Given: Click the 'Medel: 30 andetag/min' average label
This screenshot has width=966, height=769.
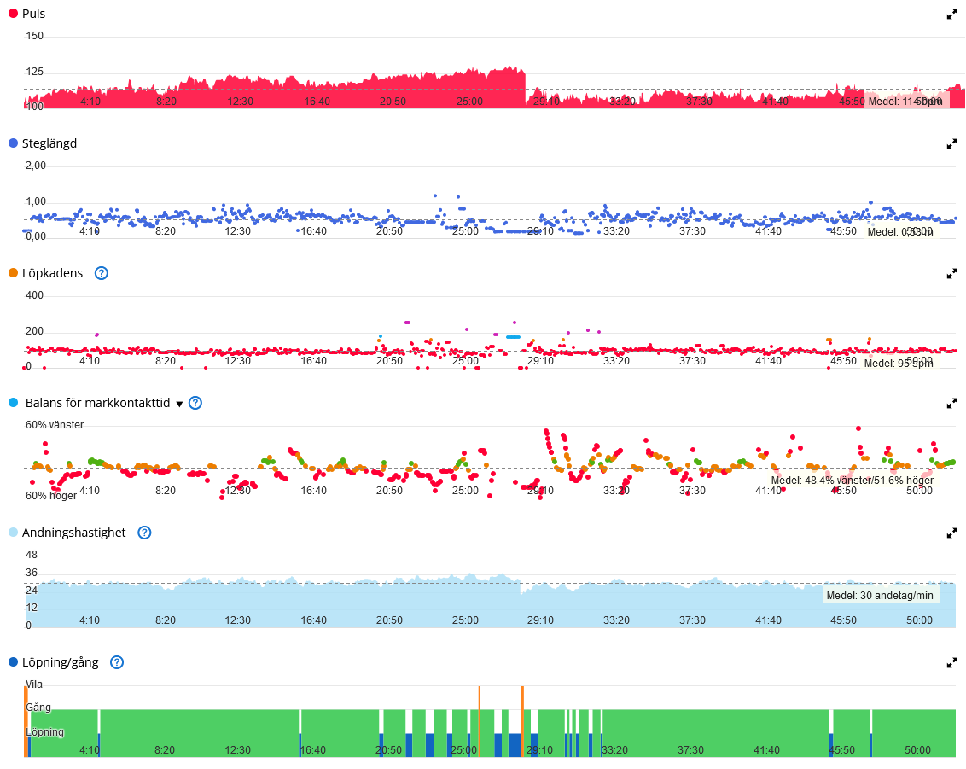Looking at the screenshot, I should (880, 595).
